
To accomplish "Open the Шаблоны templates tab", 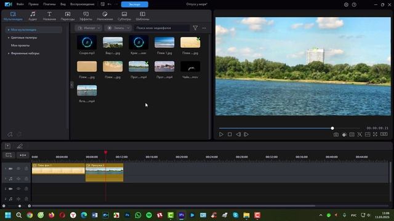I will 142,16.
